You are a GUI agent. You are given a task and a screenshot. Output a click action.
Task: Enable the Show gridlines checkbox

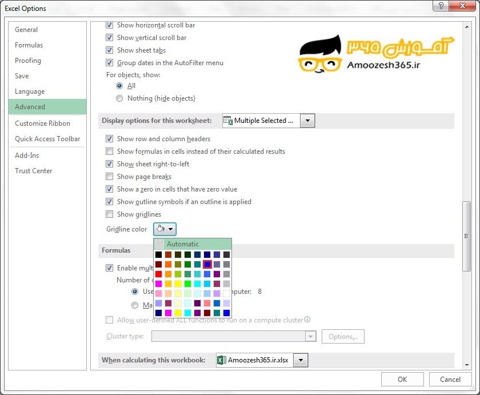pyautogui.click(x=110, y=214)
